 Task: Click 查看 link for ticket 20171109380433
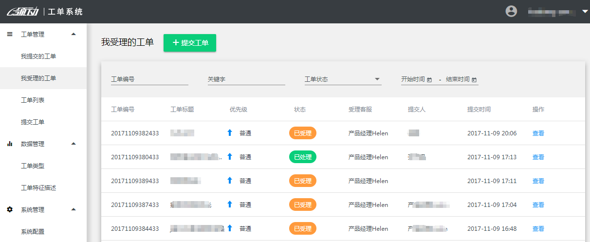[538, 157]
